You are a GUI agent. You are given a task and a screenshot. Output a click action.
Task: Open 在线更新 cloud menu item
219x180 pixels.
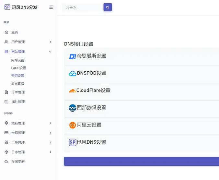click(18, 162)
